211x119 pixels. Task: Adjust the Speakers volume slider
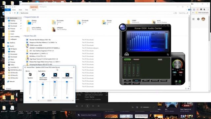(30, 82)
